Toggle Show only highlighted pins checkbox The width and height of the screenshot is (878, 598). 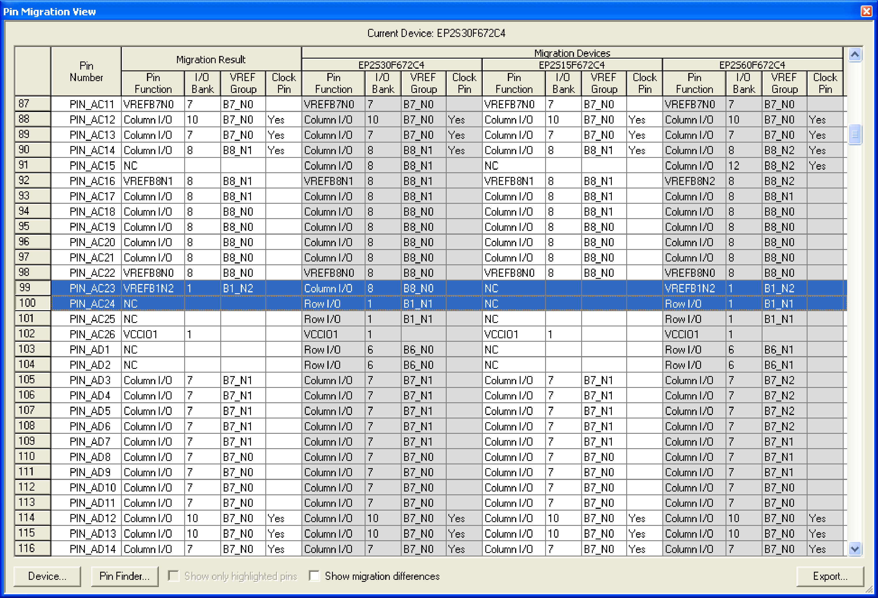coord(174,576)
